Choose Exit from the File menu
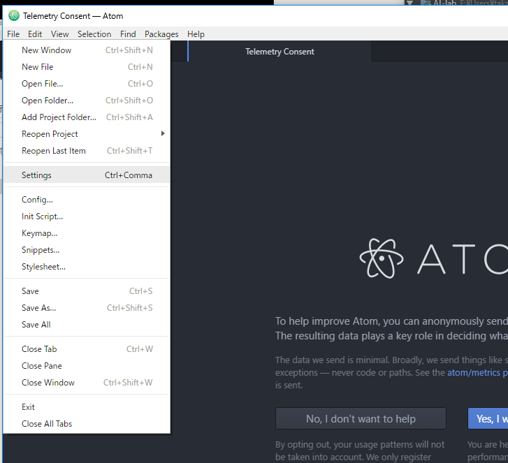 (x=87, y=407)
